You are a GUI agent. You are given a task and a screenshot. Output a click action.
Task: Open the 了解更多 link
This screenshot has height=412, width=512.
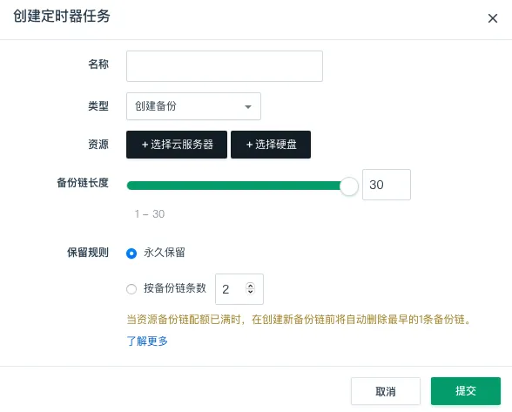(147, 341)
